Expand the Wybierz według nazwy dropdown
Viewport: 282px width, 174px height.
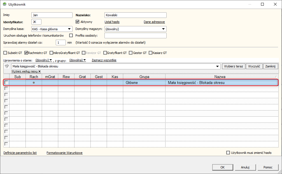26,71
